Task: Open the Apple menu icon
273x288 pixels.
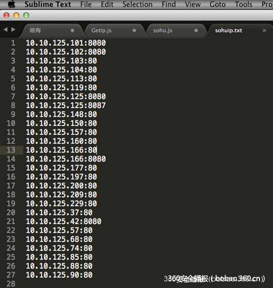Action: (12, 4)
